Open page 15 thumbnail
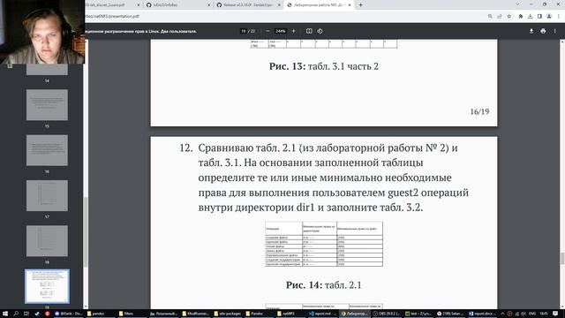 tap(47, 105)
